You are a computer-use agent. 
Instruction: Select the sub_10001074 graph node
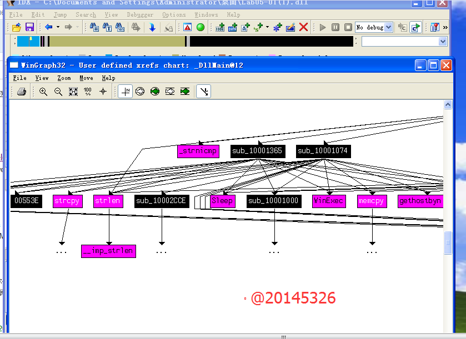coord(324,151)
